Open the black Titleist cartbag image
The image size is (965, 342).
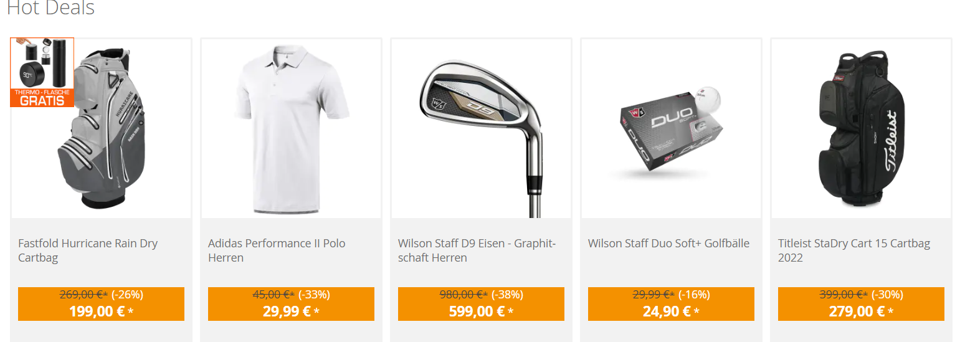click(861, 128)
